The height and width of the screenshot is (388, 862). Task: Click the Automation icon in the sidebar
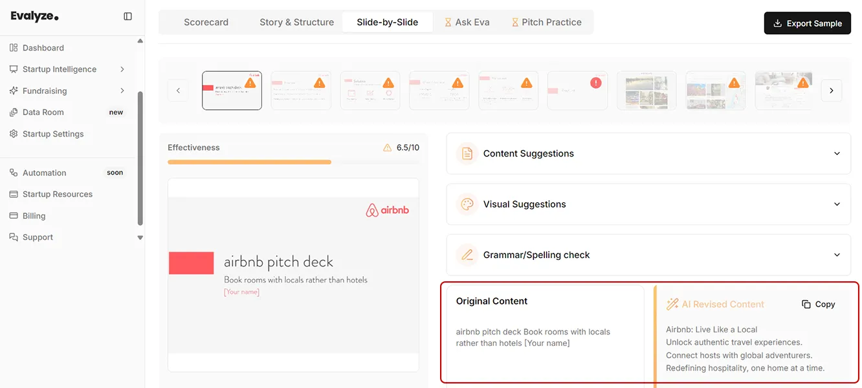(14, 173)
